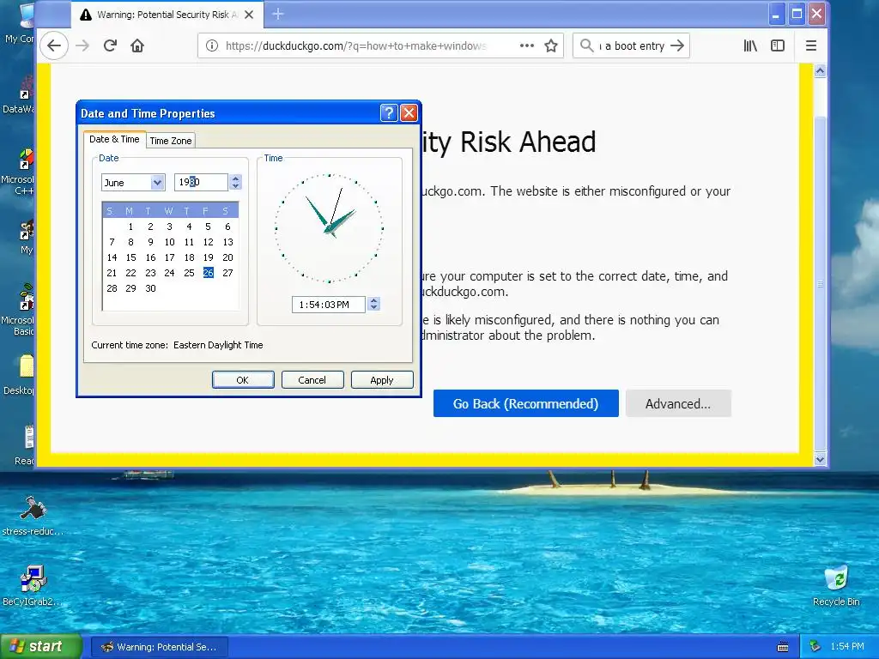Toggle the Firefox sidebar icon
This screenshot has width=879, height=659.
click(x=778, y=46)
